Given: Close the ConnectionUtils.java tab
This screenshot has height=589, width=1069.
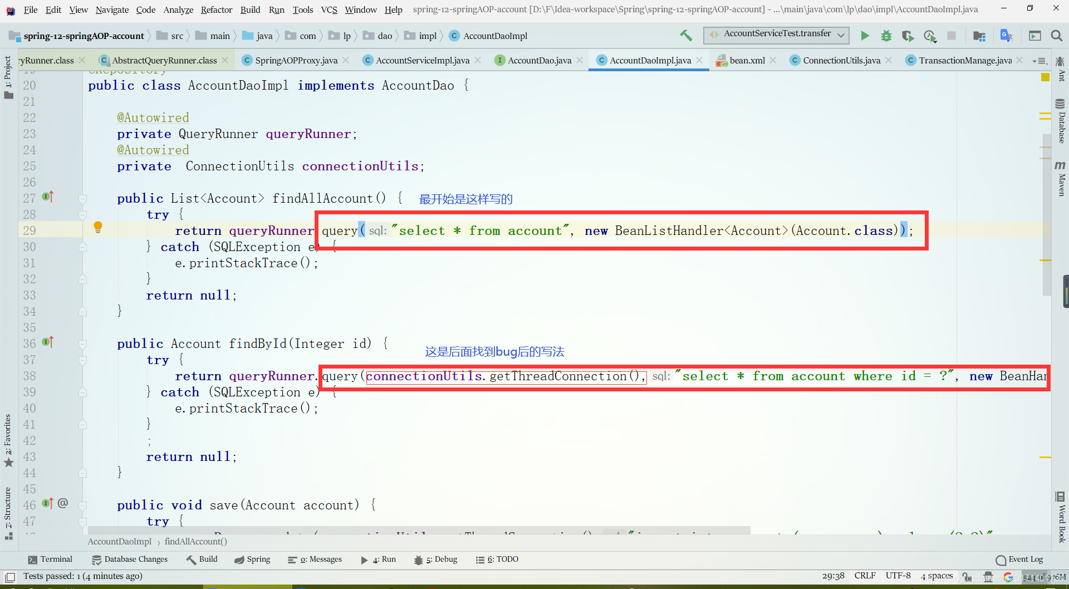Looking at the screenshot, I should tap(889, 60).
